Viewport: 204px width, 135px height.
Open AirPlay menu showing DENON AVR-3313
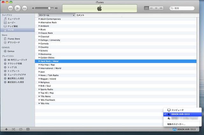[x=184, y=129]
